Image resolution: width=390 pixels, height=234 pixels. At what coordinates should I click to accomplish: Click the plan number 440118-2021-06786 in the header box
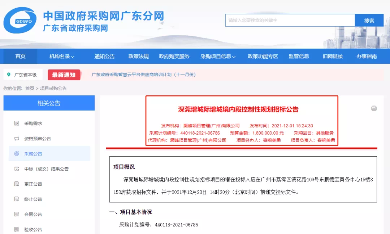click(200, 133)
